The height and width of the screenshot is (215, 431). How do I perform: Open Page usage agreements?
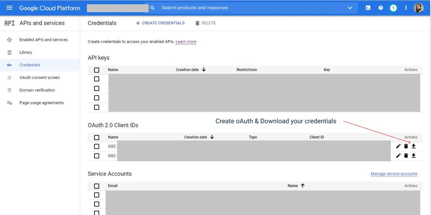click(41, 103)
